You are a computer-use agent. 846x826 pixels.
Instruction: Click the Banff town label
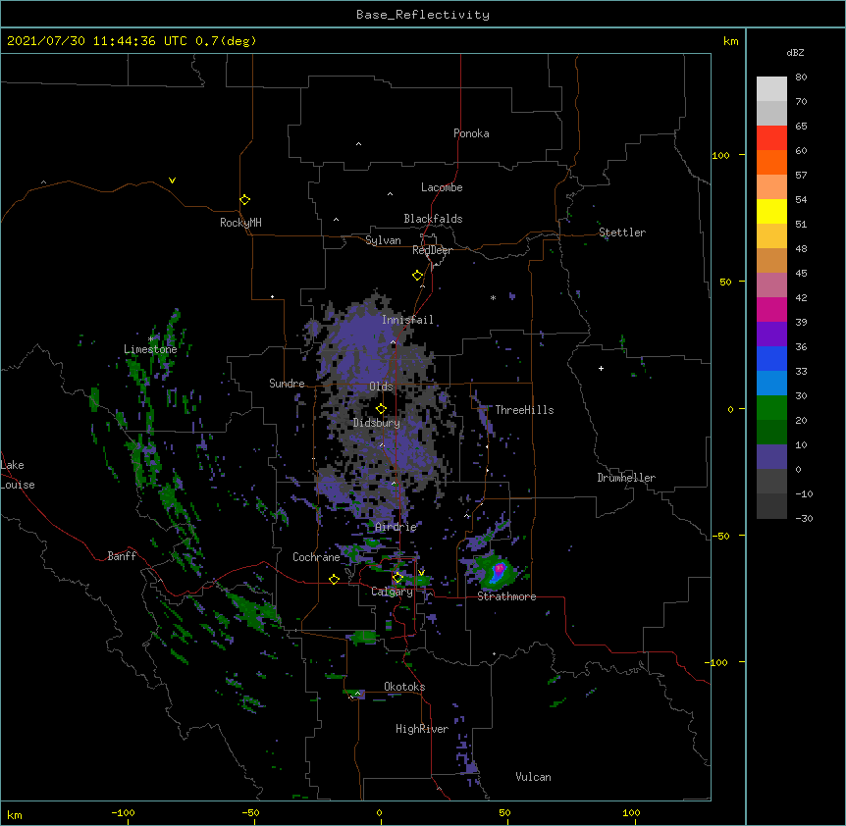click(122, 556)
